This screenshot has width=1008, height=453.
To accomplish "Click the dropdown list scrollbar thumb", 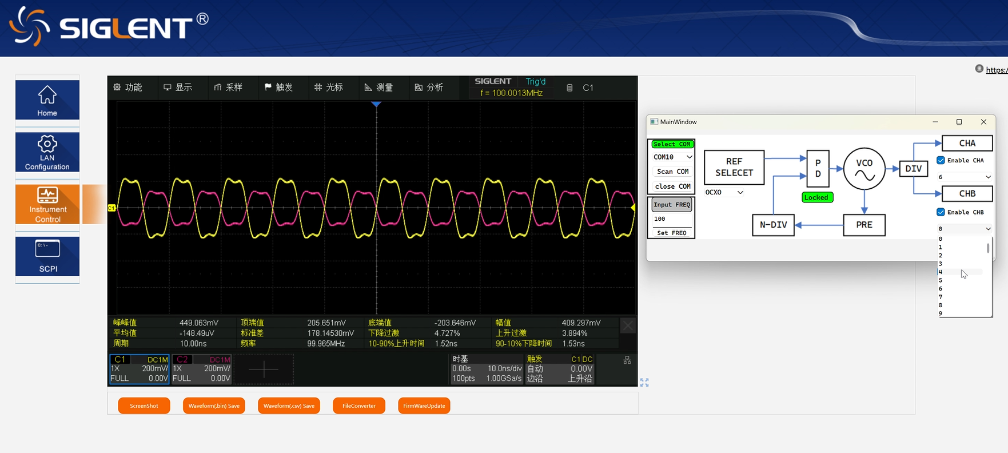I will coord(988,248).
